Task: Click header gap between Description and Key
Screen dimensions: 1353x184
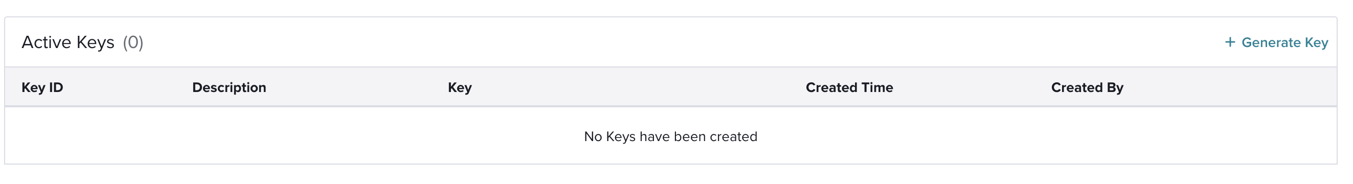Action: click(357, 87)
